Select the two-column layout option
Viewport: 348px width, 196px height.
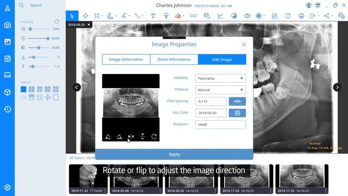(32, 89)
